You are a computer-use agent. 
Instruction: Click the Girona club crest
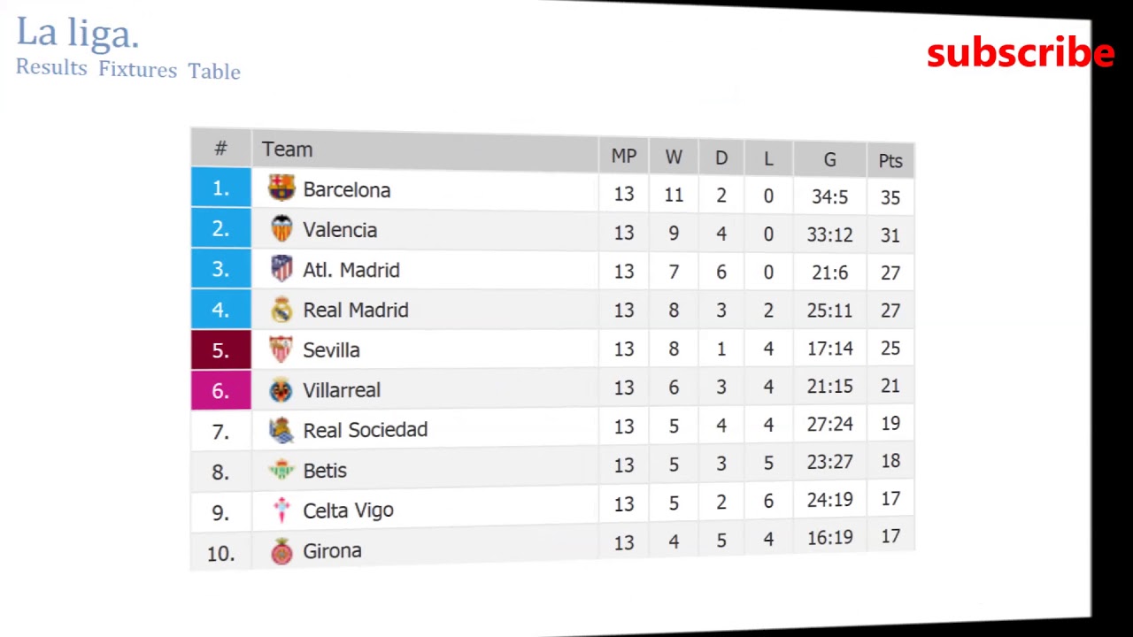(281, 550)
